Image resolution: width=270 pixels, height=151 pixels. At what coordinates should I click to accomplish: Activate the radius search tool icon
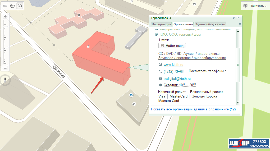coord(12,6)
